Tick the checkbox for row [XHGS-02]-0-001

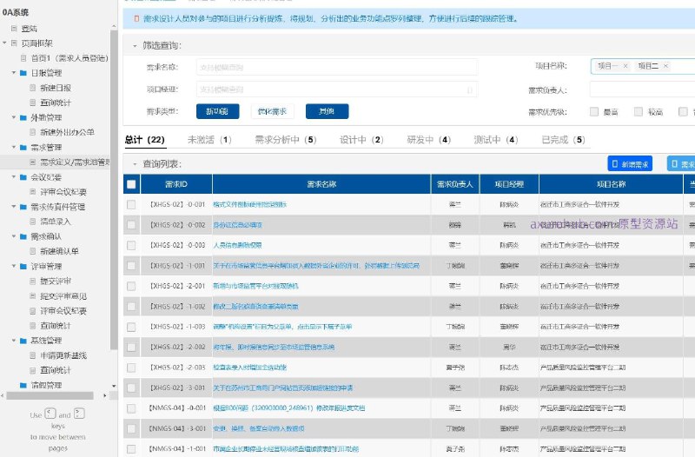point(131,204)
